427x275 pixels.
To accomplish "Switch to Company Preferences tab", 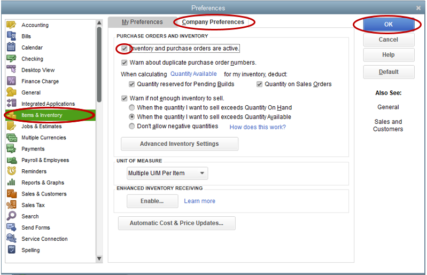I will [213, 22].
